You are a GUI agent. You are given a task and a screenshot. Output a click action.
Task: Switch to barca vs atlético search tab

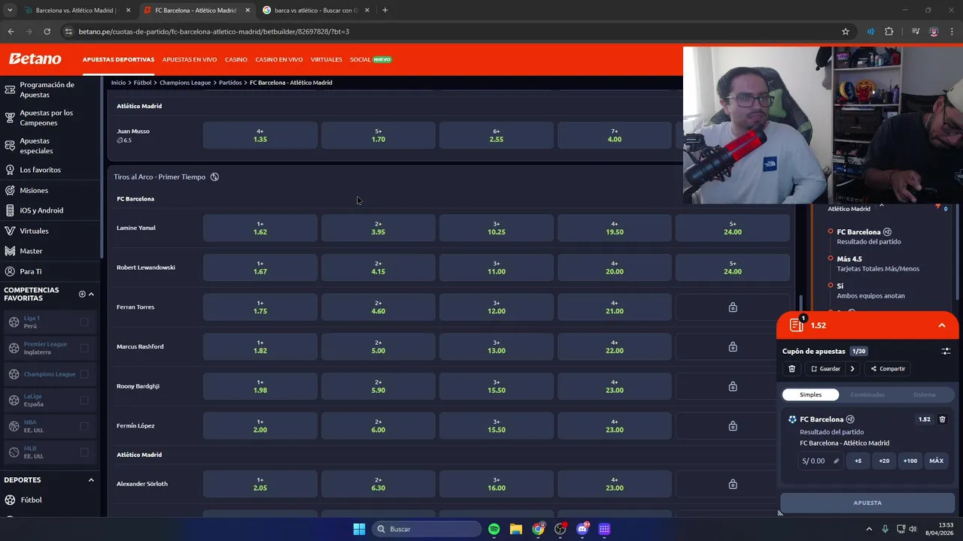316,11
